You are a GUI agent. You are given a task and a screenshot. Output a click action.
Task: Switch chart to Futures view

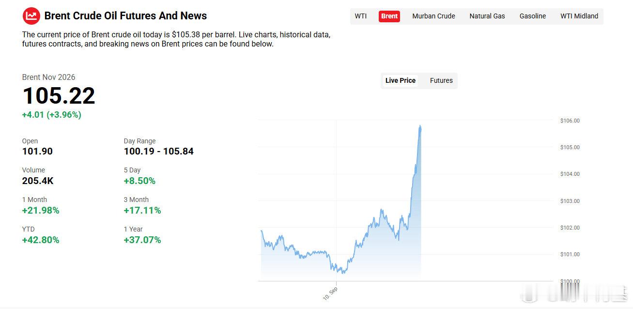coord(441,80)
